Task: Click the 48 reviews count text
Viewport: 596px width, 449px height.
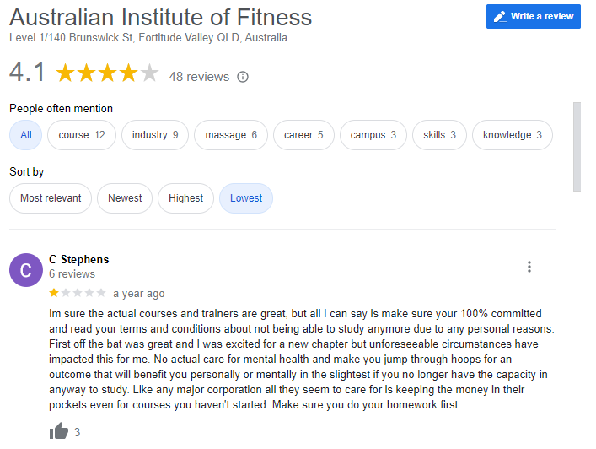Action: coord(199,77)
